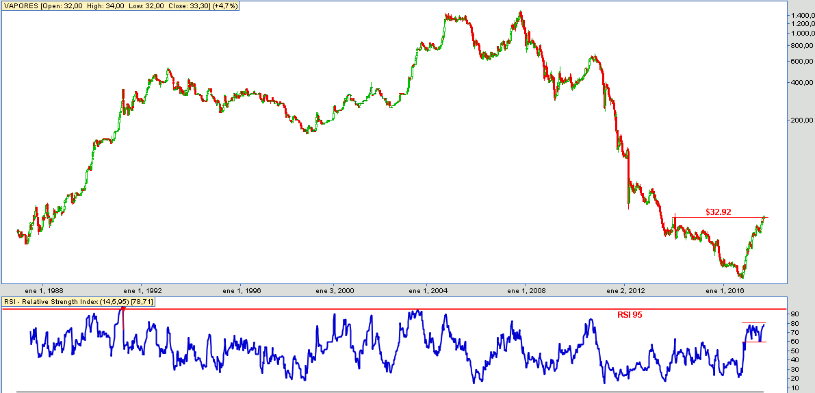Click the 200,00 price axis value
This screenshot has width=815, height=393.
(802, 120)
